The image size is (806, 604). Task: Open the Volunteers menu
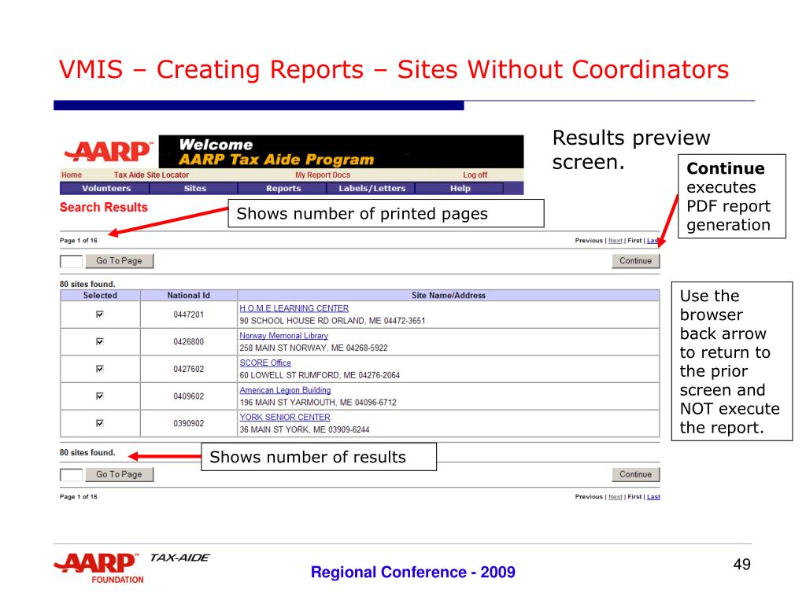pyautogui.click(x=106, y=189)
